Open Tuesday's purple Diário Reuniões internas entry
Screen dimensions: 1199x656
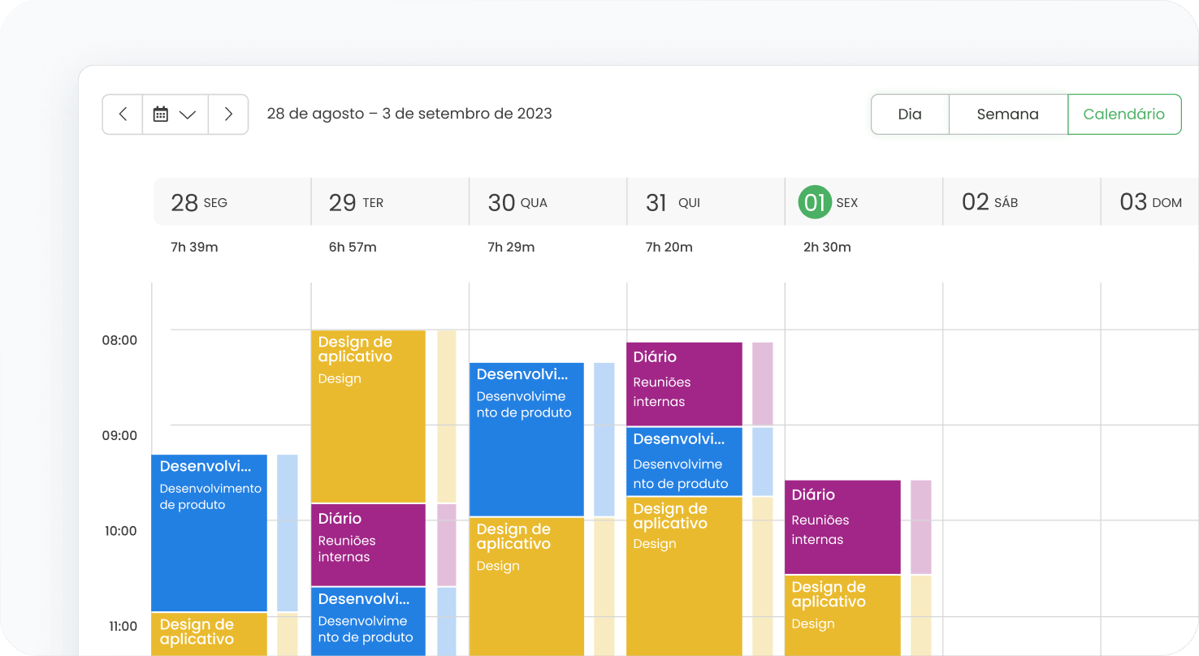click(x=368, y=545)
